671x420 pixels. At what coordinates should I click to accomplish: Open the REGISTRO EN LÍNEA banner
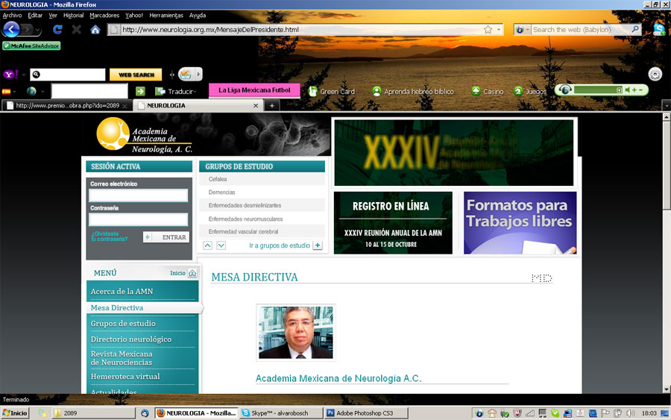point(393,222)
